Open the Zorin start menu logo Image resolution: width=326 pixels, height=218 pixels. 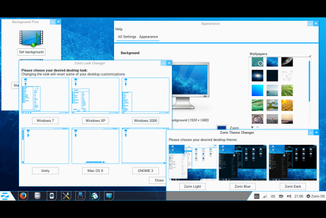[5, 196]
